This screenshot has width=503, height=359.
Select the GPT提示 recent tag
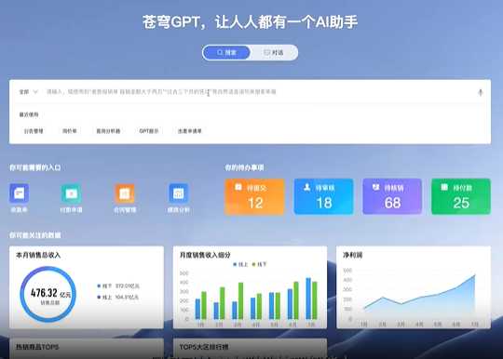[x=149, y=131]
